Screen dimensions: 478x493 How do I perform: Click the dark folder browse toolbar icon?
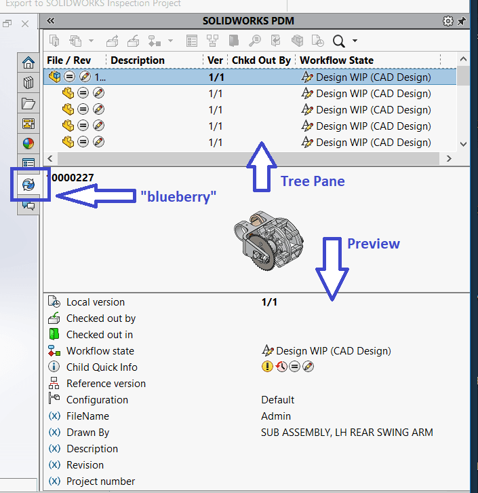tap(234, 41)
